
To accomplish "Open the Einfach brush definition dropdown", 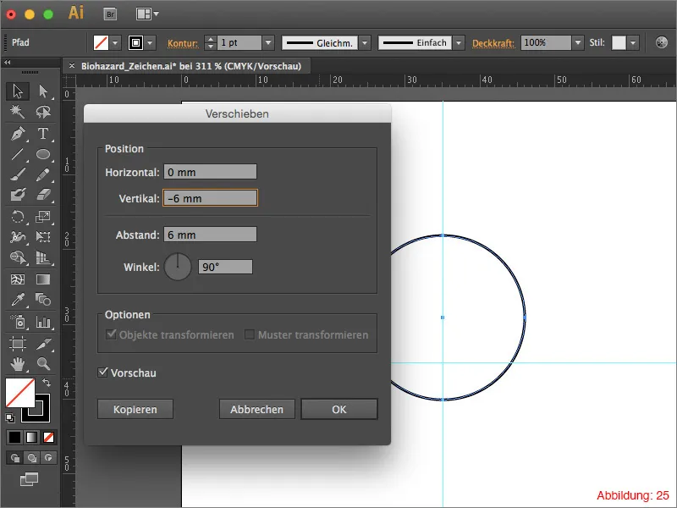I will pos(459,43).
